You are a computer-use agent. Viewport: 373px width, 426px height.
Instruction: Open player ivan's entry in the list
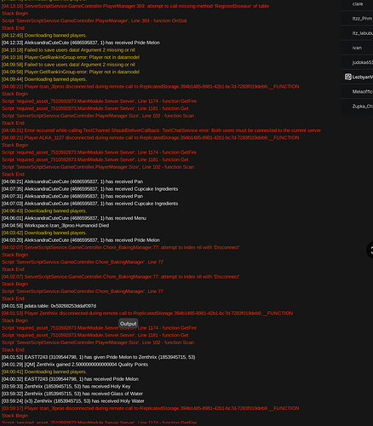(357, 48)
